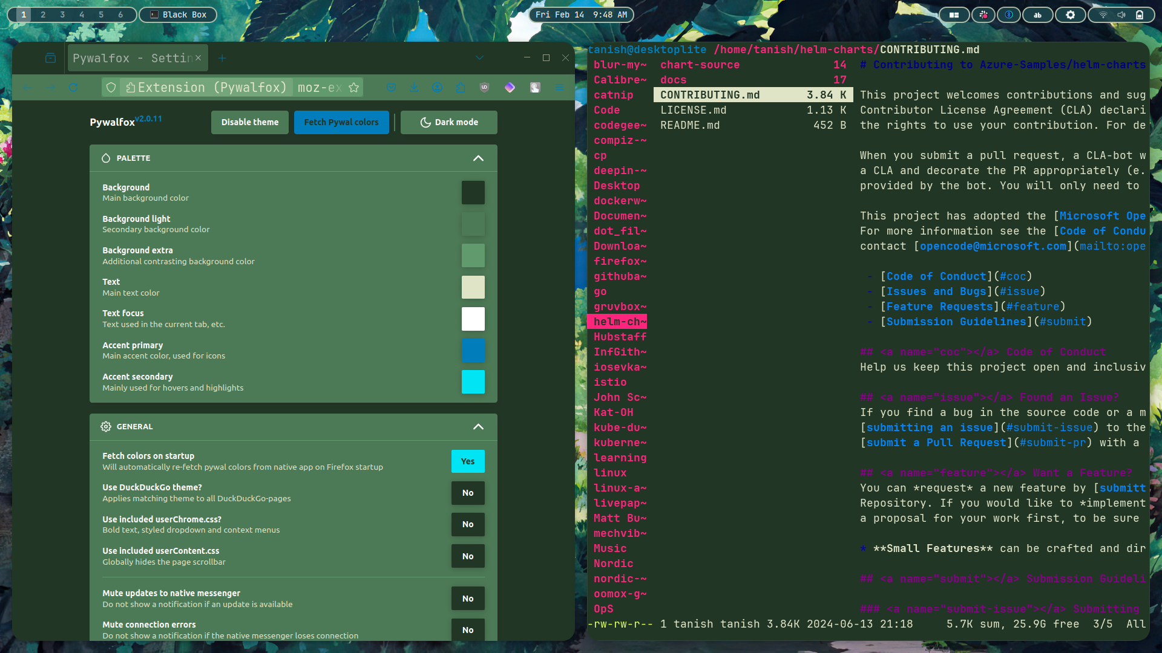This screenshot has height=653, width=1162.
Task: Switch to workspace 2 in the top bar
Action: pyautogui.click(x=42, y=15)
